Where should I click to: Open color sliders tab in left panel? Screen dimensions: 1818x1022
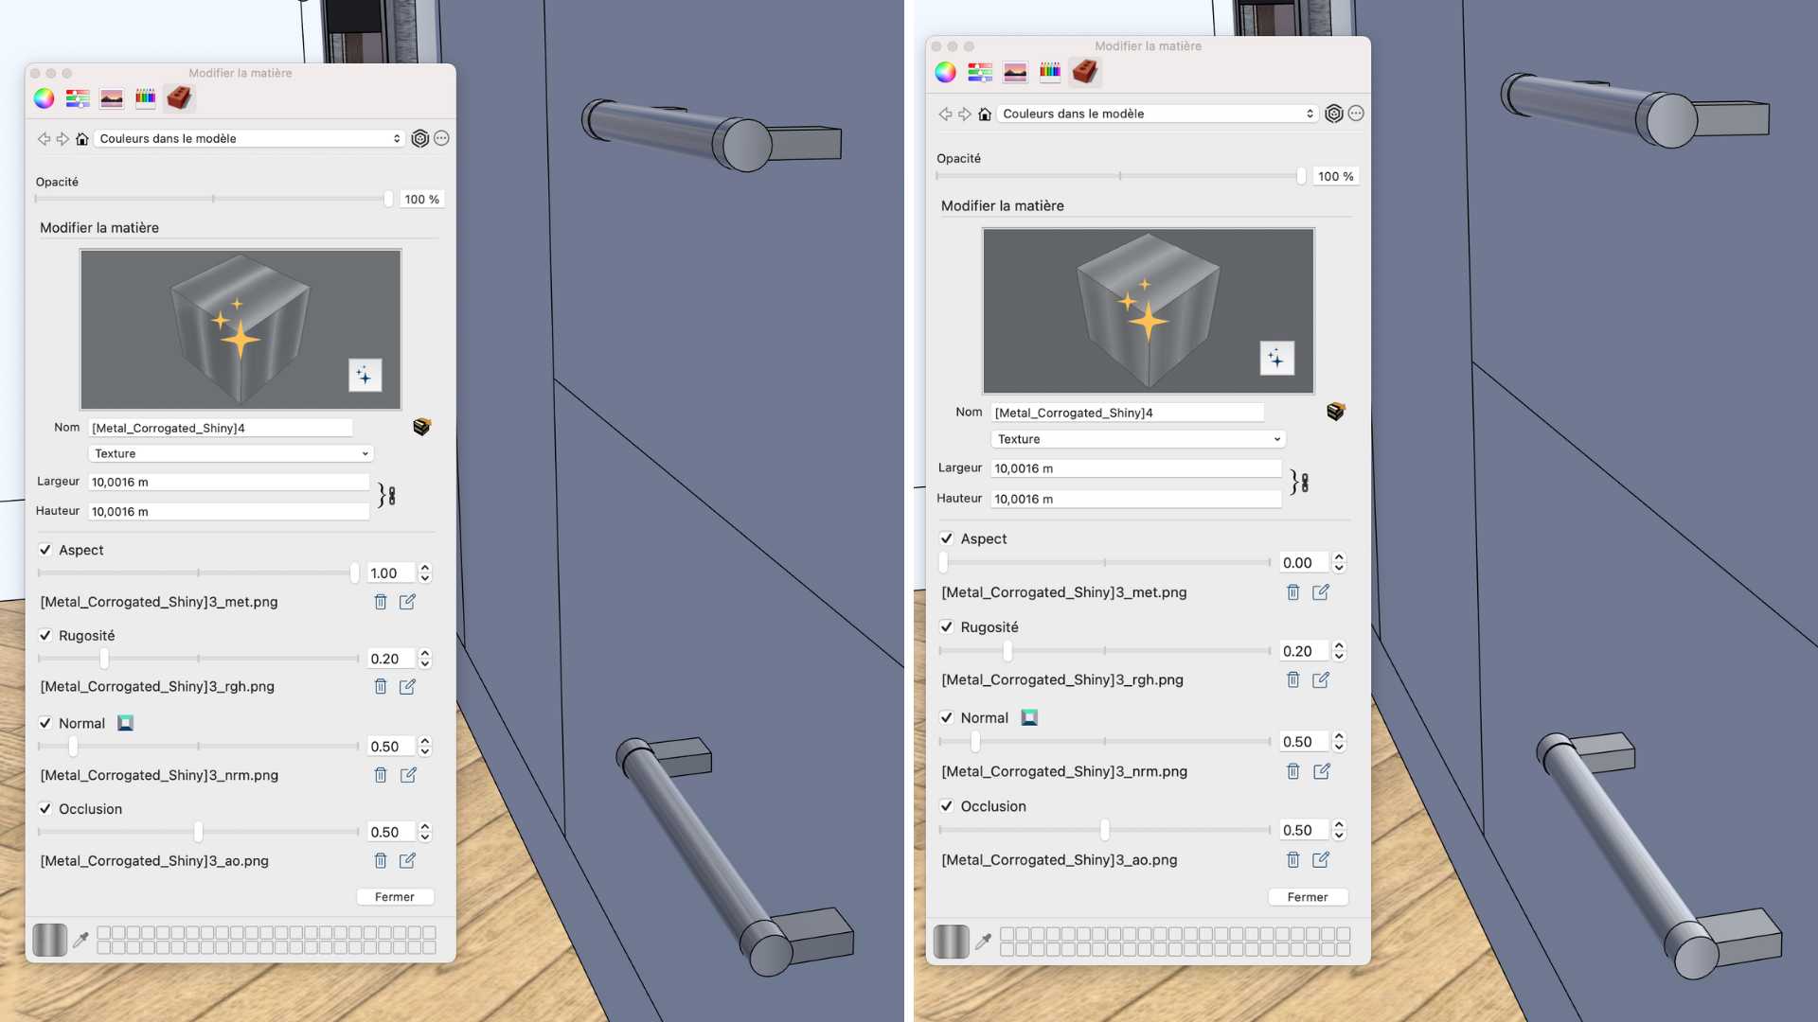pos(78,98)
